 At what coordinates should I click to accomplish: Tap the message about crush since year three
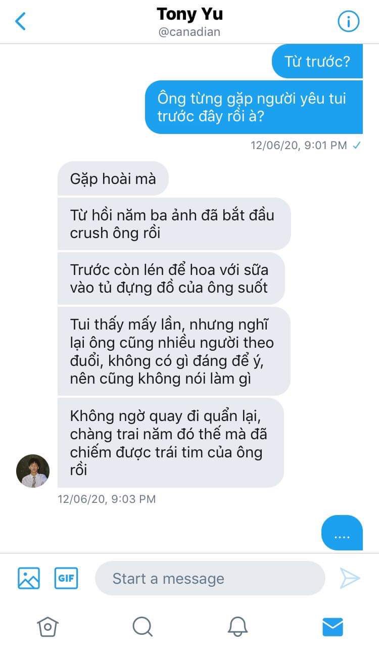[x=174, y=223]
